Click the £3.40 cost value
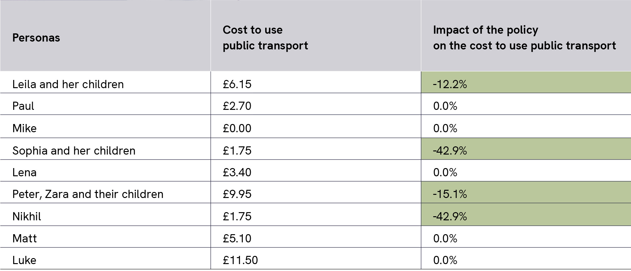Screen dimensions: 631x271 (237, 172)
